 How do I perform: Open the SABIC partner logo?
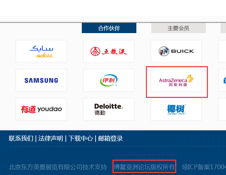(x=41, y=52)
